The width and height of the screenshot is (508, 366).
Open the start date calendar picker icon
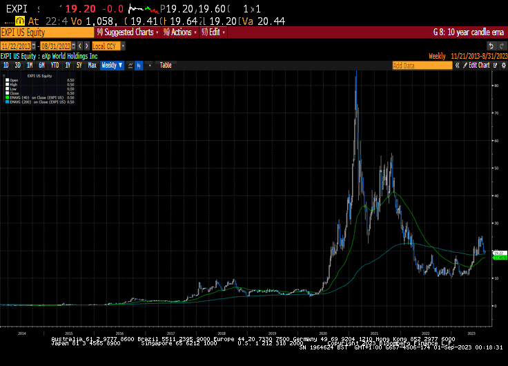point(34,46)
